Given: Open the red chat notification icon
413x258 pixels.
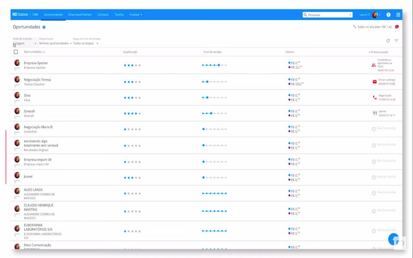Looking at the screenshot, I should 397,27.
